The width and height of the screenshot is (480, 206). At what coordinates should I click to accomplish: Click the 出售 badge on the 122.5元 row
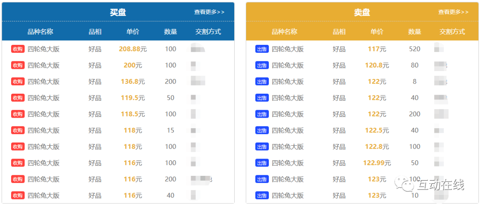click(x=262, y=131)
